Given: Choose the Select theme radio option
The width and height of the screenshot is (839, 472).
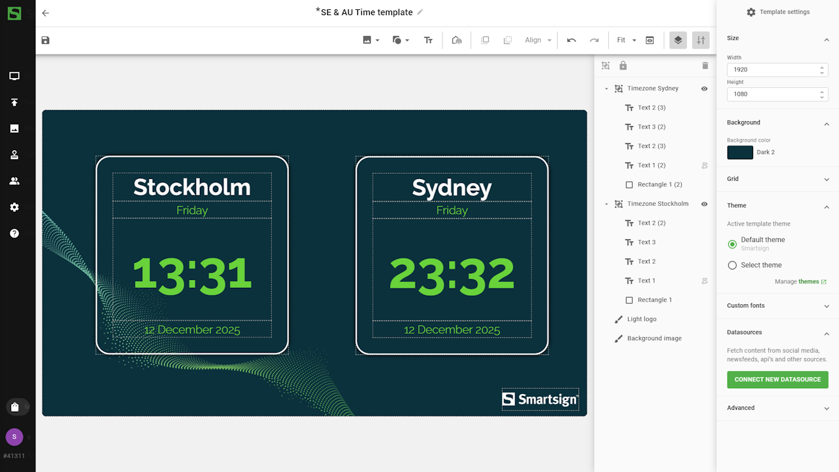Looking at the screenshot, I should point(732,265).
